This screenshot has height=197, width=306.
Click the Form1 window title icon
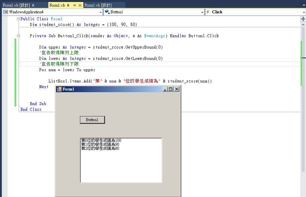click(59, 89)
